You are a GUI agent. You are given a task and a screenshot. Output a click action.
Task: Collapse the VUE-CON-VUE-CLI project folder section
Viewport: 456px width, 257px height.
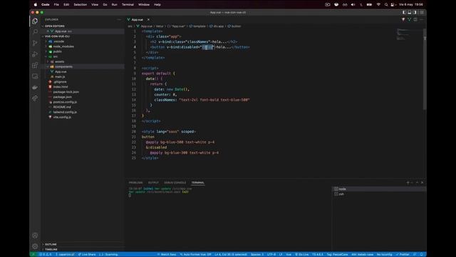[x=57, y=36]
